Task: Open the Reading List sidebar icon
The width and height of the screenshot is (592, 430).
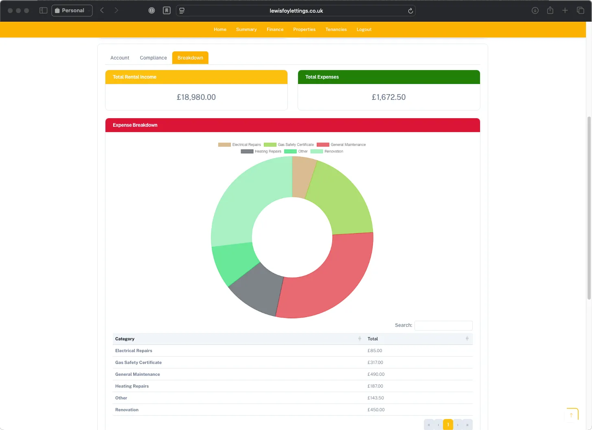Action: 167,10
